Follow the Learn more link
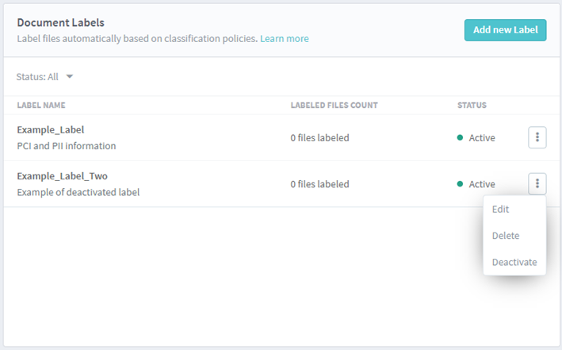Viewport: 562px width, 350px height. pyautogui.click(x=284, y=38)
